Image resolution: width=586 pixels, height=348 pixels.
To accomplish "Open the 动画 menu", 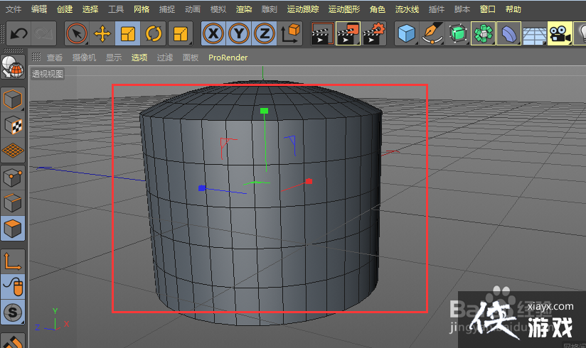I will pyautogui.click(x=193, y=9).
